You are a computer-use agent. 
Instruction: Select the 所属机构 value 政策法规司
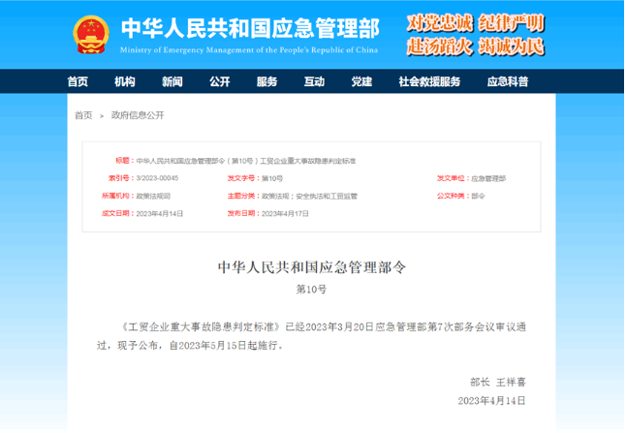pyautogui.click(x=153, y=196)
